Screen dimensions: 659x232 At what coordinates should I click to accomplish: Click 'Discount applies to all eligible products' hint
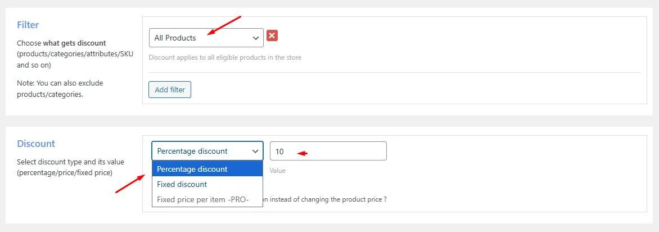point(225,57)
